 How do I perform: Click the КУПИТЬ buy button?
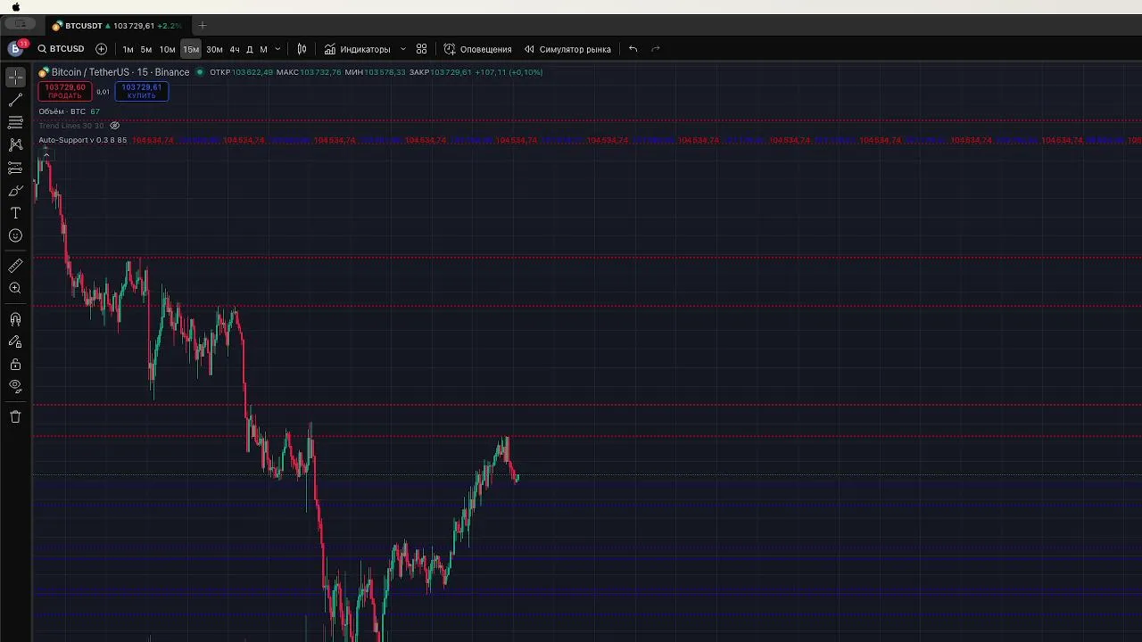(x=141, y=91)
